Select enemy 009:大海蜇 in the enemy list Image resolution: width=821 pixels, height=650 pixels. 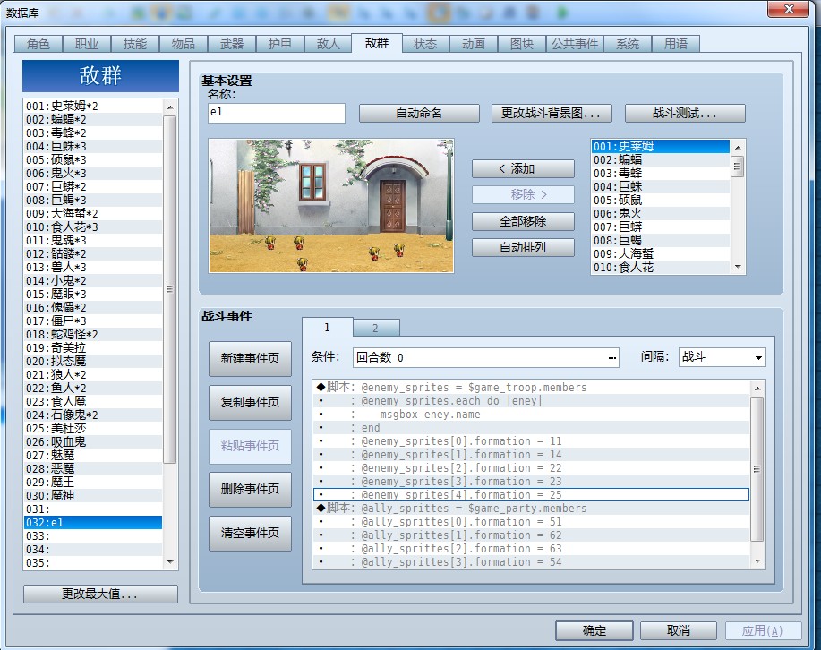pyautogui.click(x=661, y=253)
